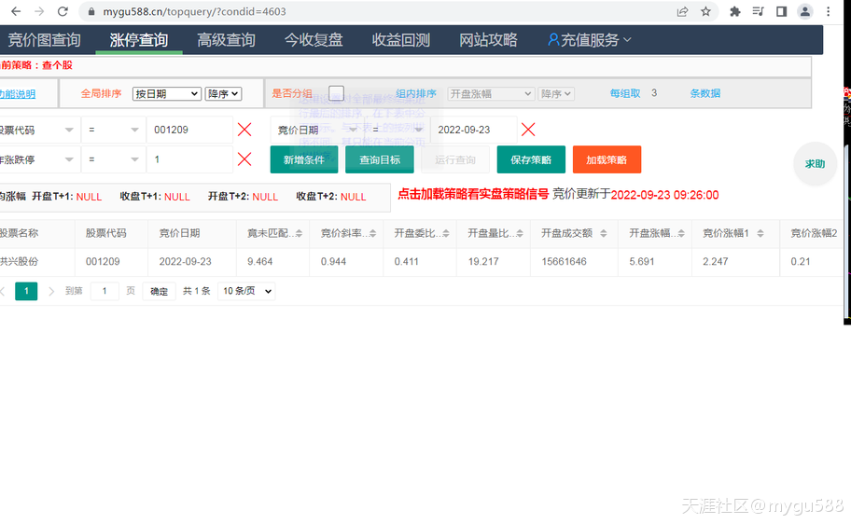Reload the page with browser refresh icon
Image resolution: width=851 pixels, height=524 pixels.
pos(63,12)
